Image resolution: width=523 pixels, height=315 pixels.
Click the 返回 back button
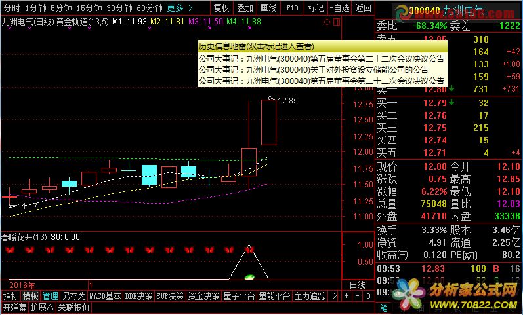[x=363, y=8]
